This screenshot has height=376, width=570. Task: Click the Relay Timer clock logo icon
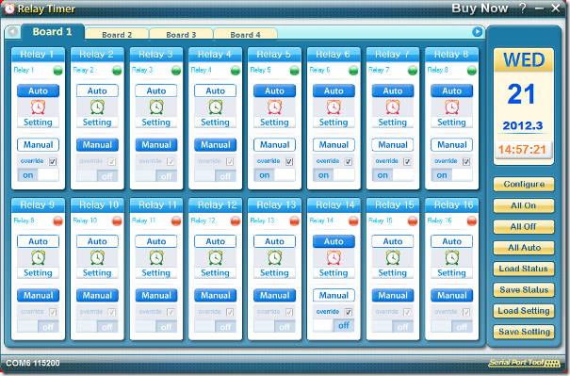coord(9,8)
